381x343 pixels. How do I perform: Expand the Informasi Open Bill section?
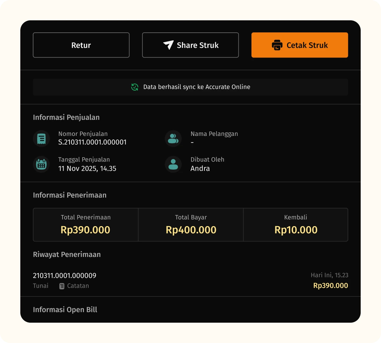point(65,310)
